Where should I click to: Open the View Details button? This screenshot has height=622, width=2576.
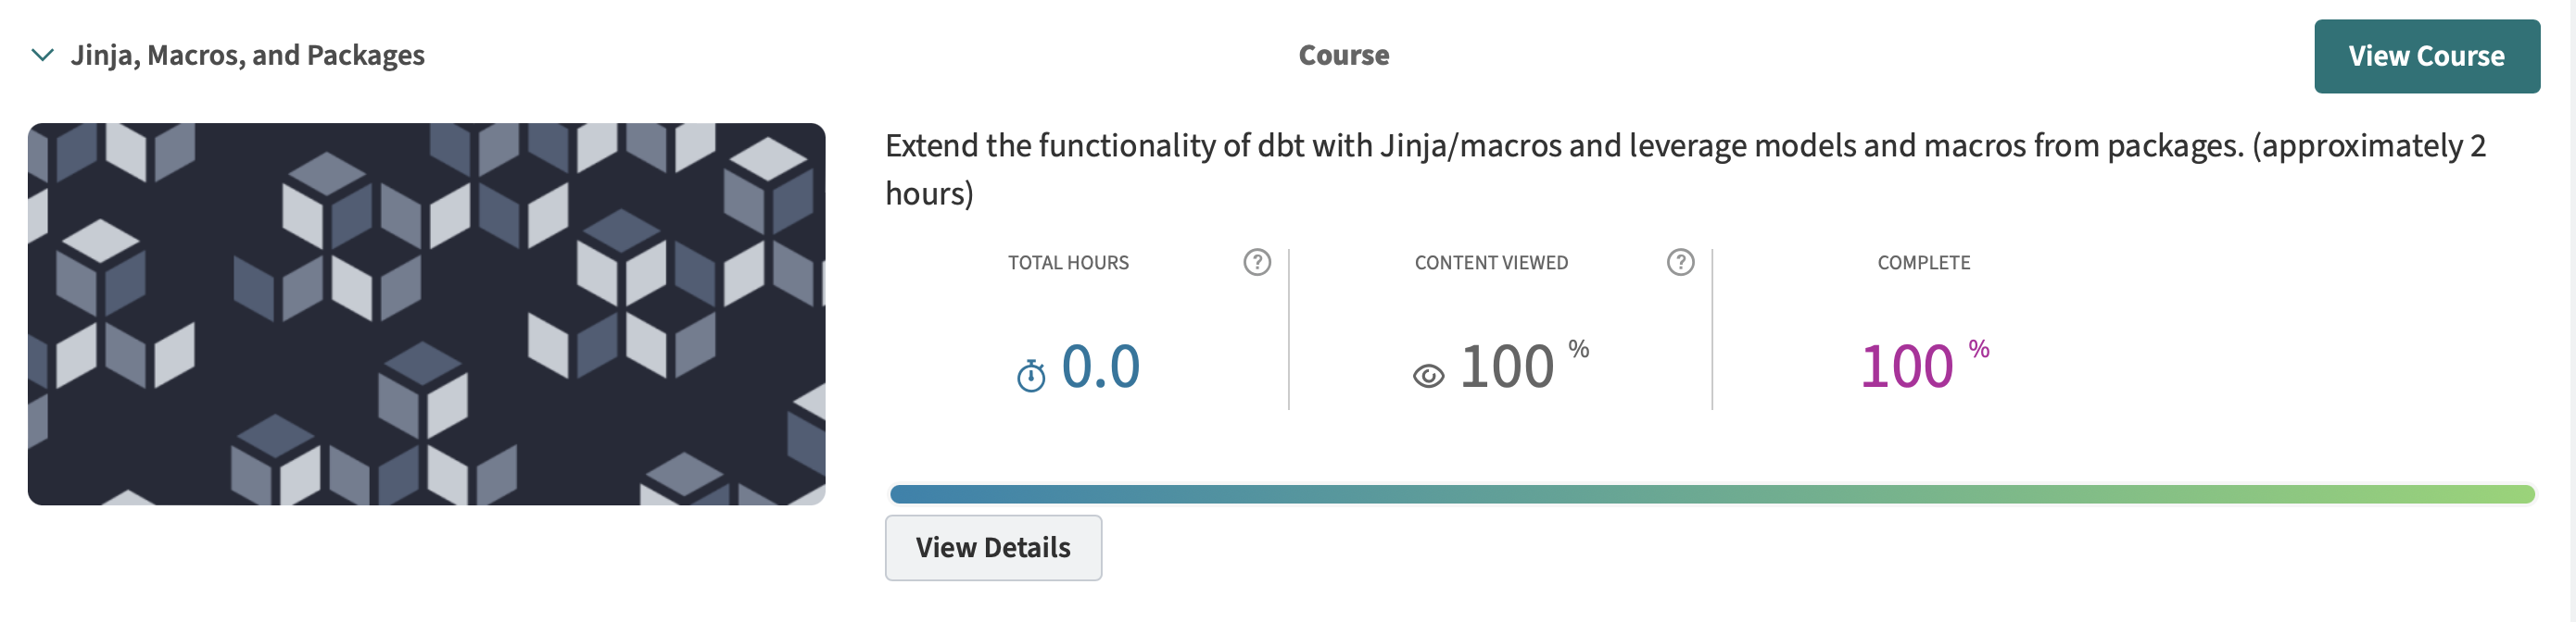(992, 547)
